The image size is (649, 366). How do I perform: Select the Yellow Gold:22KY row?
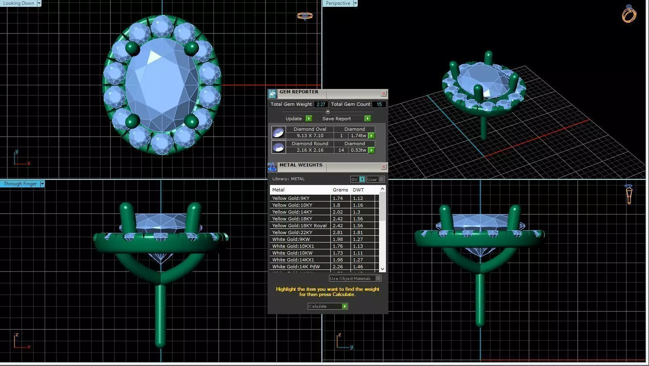click(324, 232)
